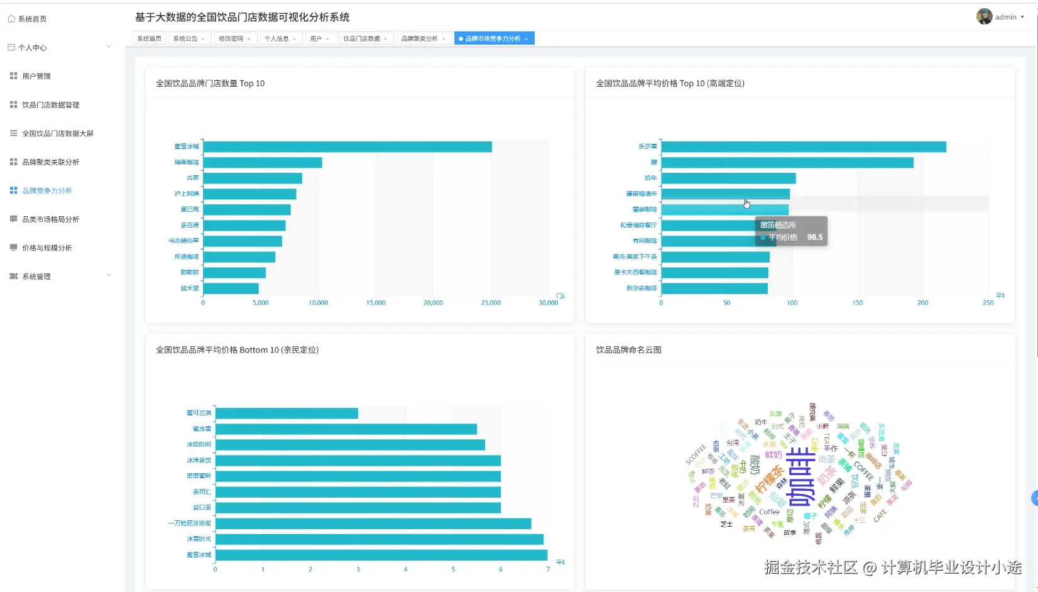Click the chat icon next to 品类市场格局分析
The height and width of the screenshot is (592, 1038).
(13, 219)
